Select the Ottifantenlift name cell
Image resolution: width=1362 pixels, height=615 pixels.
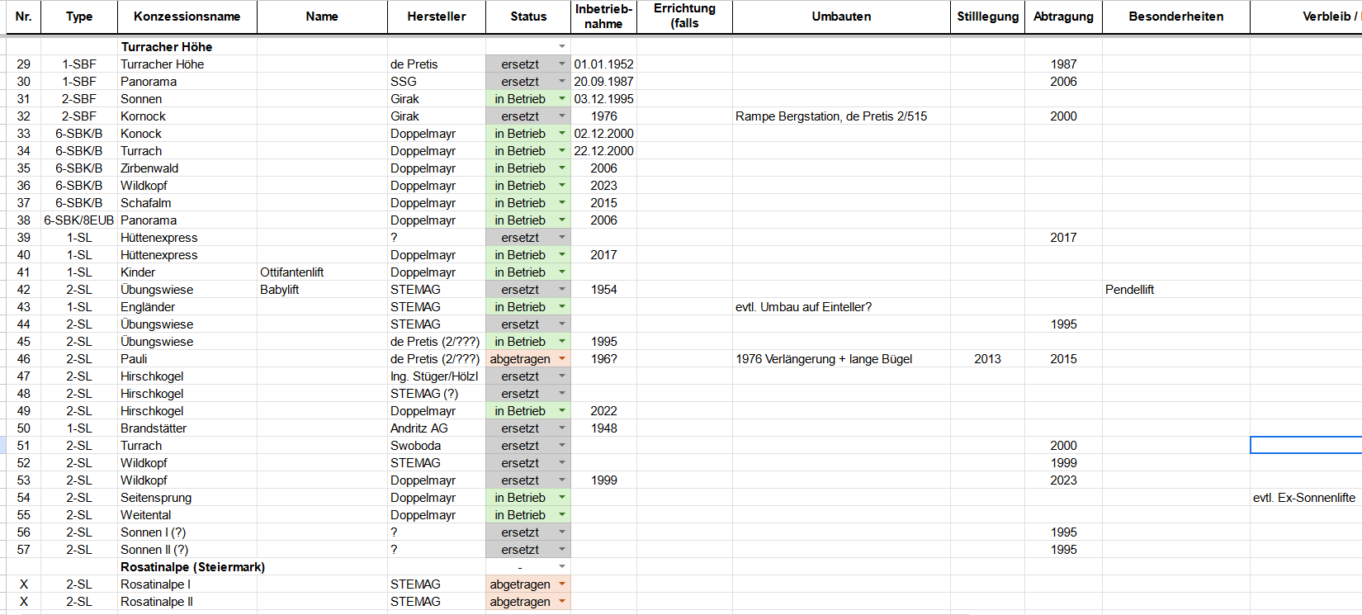(x=292, y=272)
